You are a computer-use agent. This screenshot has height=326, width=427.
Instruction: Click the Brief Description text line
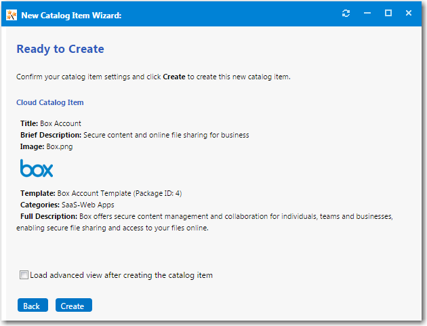coord(135,135)
